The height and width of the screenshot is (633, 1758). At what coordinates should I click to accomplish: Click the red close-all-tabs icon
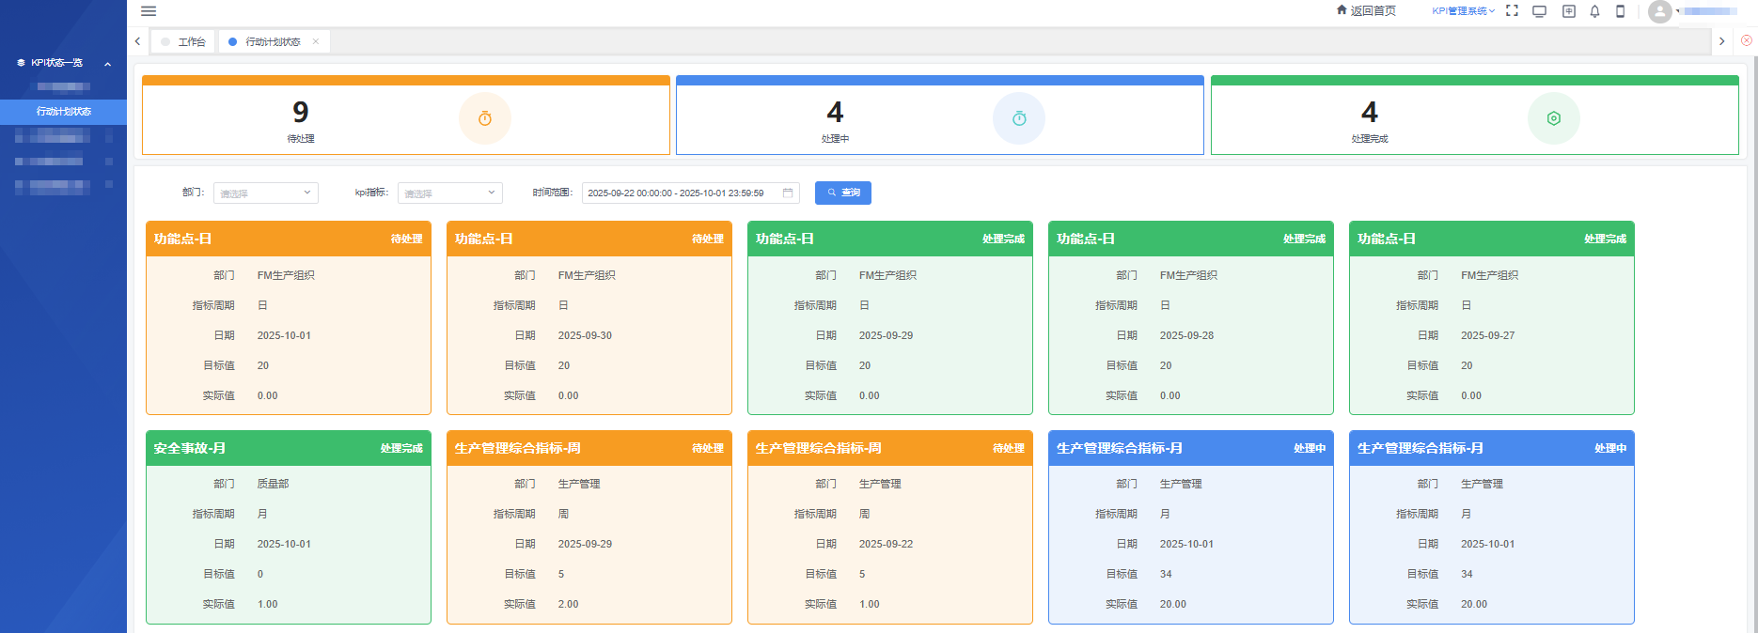[1746, 40]
